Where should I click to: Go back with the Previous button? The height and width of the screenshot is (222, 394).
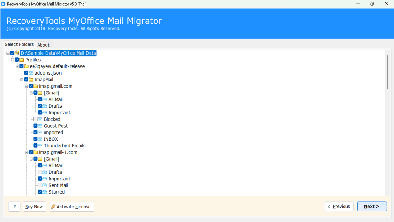tap(339, 206)
